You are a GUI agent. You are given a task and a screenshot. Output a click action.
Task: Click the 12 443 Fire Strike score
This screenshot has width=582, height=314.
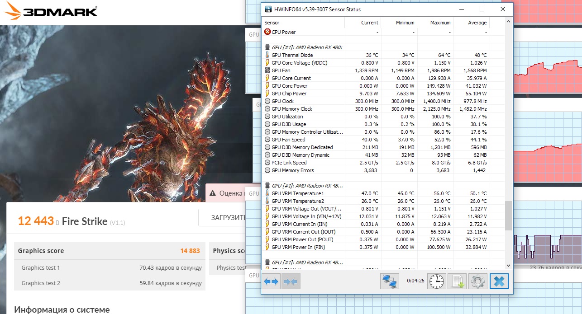[36, 221]
